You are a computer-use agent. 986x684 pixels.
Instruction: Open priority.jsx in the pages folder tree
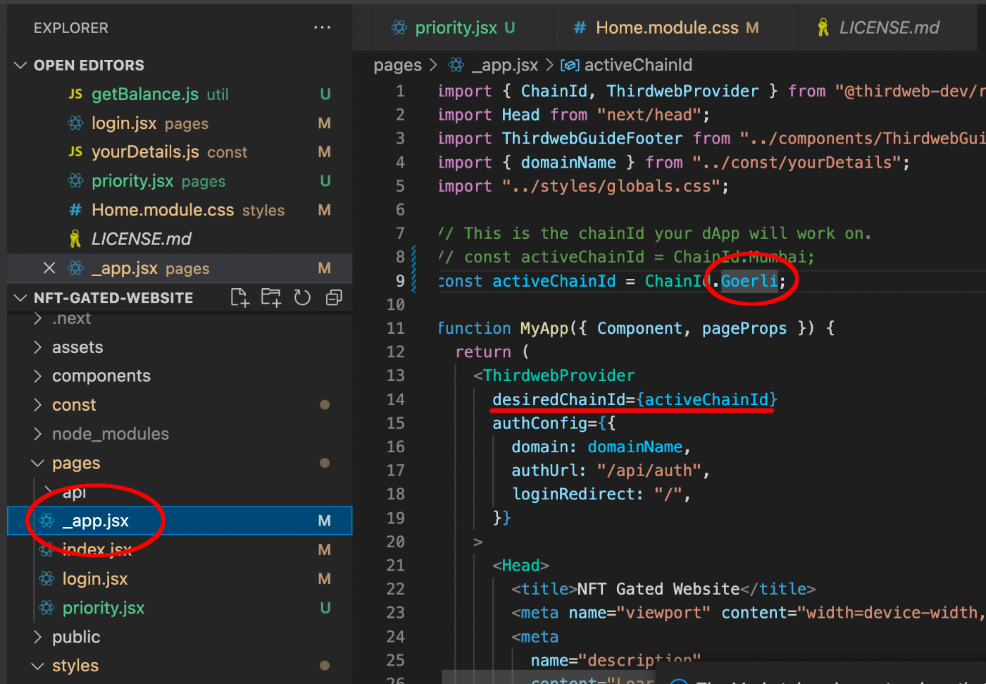[180, 608]
